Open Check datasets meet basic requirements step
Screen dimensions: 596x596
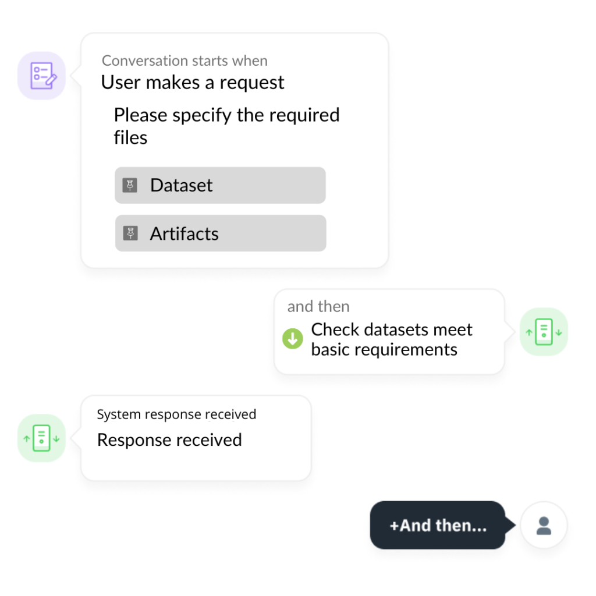tap(392, 339)
